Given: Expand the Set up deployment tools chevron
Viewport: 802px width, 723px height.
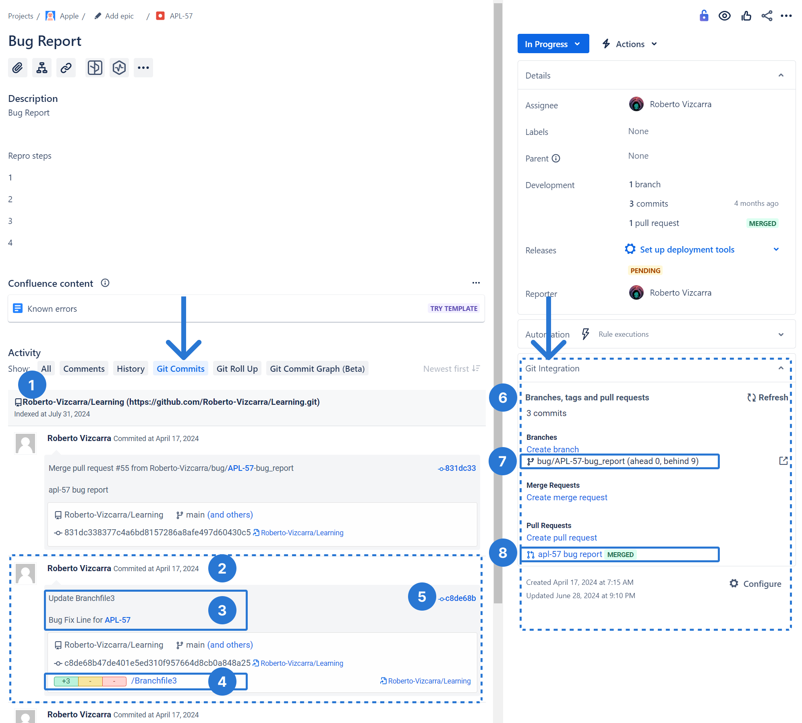Looking at the screenshot, I should 776,249.
